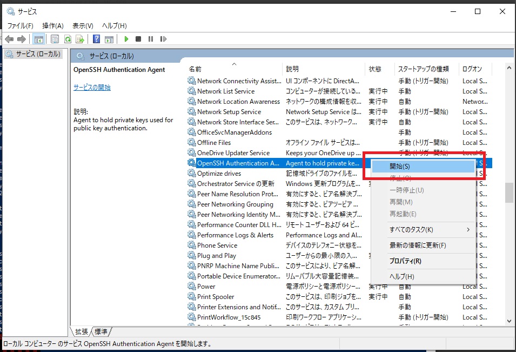Expand すべてのタスク(K) submenu

[x=423, y=229]
